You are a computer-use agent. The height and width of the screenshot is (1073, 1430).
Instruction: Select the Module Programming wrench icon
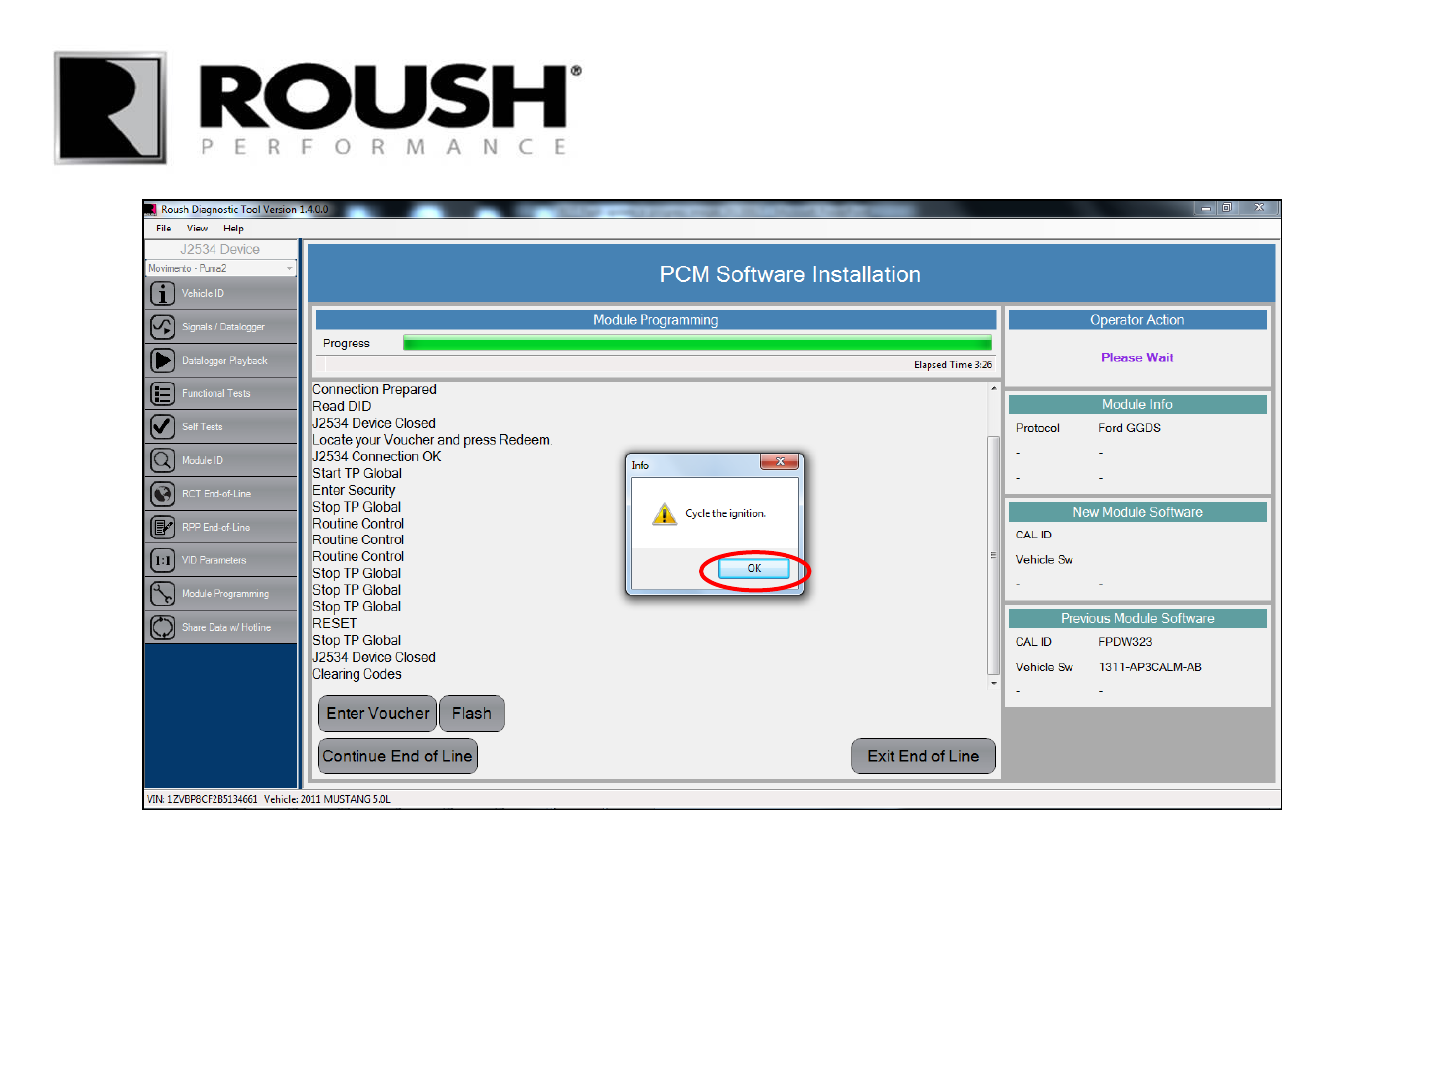[x=162, y=594]
